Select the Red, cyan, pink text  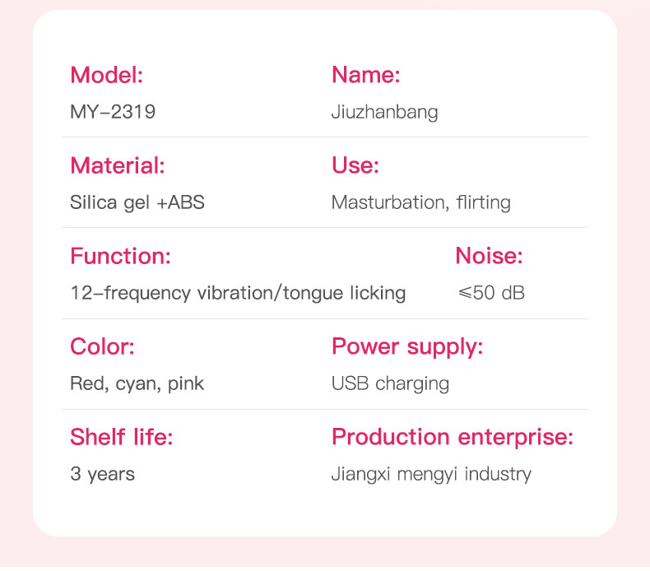[x=137, y=383]
